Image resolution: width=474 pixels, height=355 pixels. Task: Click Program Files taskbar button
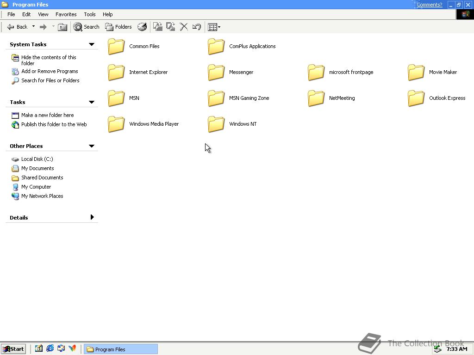pyautogui.click(x=121, y=349)
